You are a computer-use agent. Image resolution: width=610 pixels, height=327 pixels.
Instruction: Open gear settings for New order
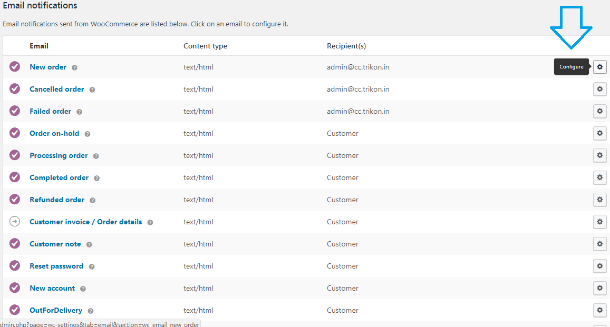point(599,67)
